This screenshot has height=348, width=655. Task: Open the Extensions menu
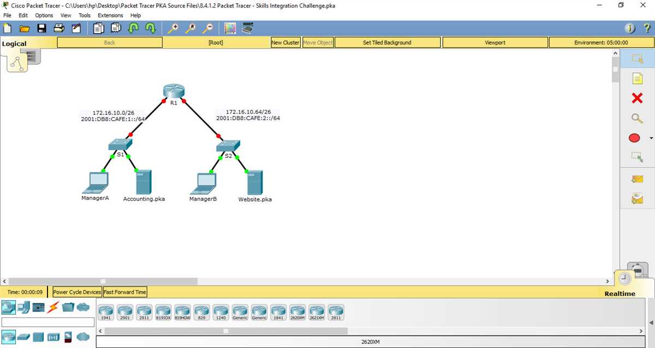click(110, 15)
